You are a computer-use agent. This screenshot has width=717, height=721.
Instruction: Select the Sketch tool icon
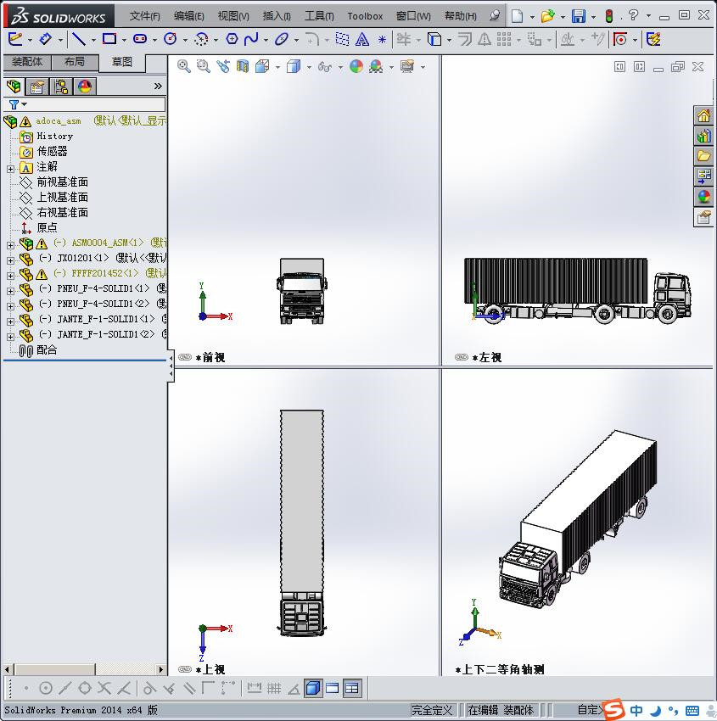15,39
